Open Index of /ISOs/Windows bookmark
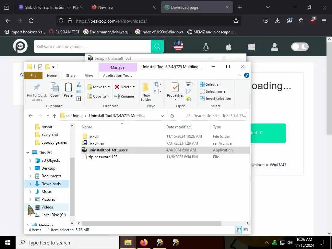Screen dimensions: 332x249 click(x=159, y=32)
